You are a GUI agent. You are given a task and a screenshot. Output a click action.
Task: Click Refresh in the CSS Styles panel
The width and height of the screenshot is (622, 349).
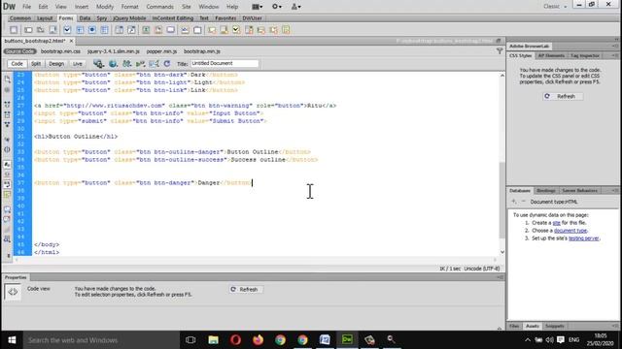[x=563, y=96]
